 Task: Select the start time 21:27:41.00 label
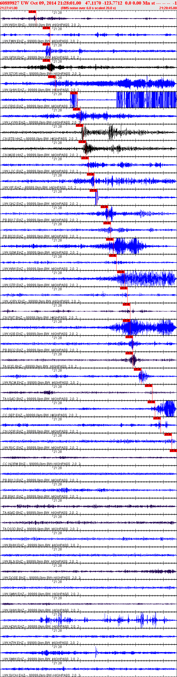pyautogui.click(x=9, y=8)
